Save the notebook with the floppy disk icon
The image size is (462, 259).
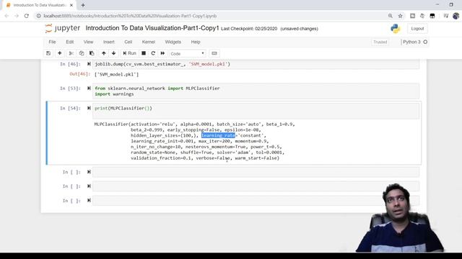[x=48, y=53]
